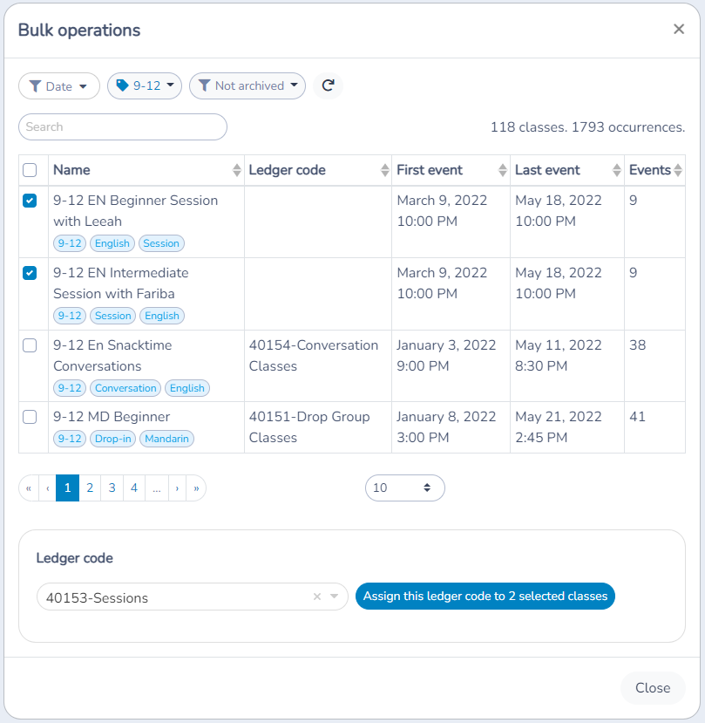Click the 9-12 tag on MD Beginner row
Image resolution: width=705 pixels, height=723 pixels.
coord(70,439)
